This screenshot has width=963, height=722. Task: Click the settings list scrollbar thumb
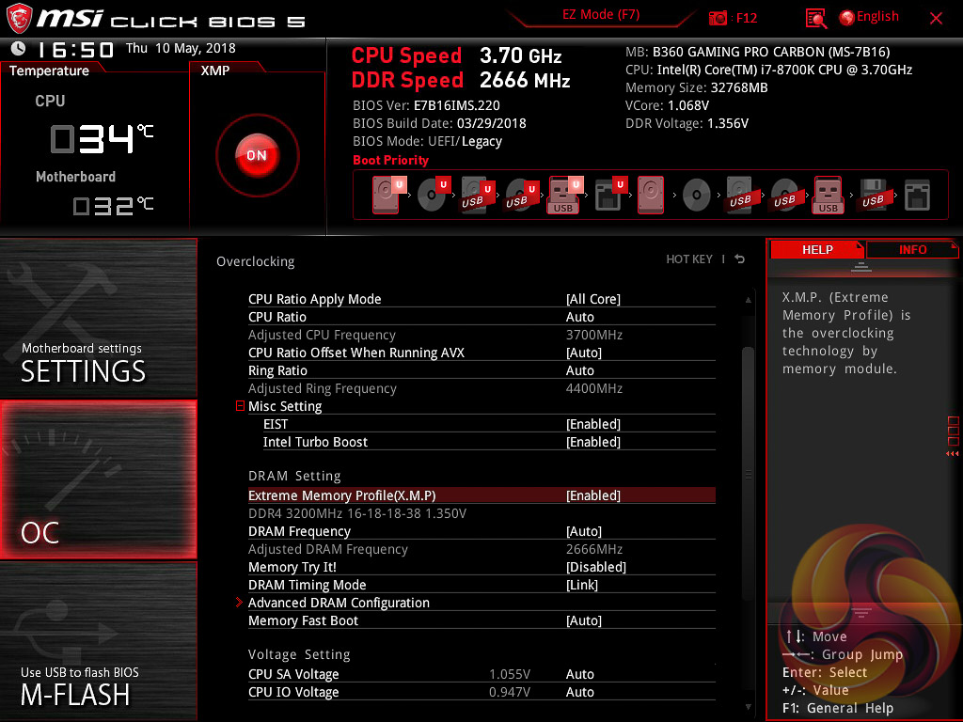click(748, 473)
